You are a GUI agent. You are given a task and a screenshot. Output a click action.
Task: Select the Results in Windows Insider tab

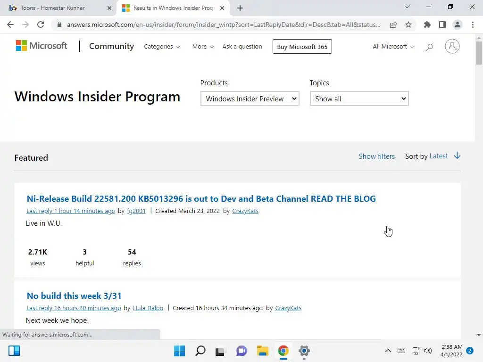174,8
